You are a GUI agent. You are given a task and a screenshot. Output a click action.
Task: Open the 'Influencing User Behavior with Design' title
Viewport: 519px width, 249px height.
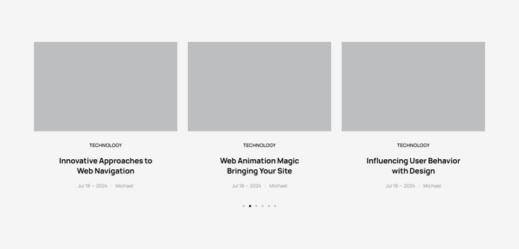point(413,166)
